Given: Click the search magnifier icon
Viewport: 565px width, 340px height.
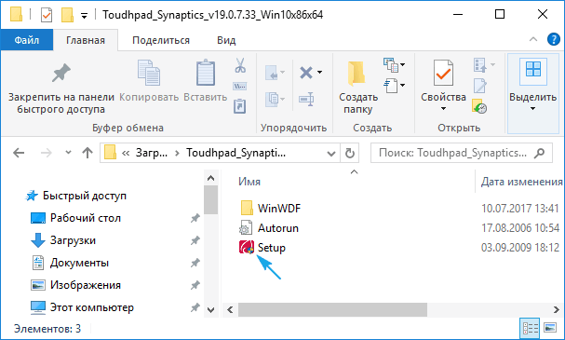Looking at the screenshot, I should point(540,154).
